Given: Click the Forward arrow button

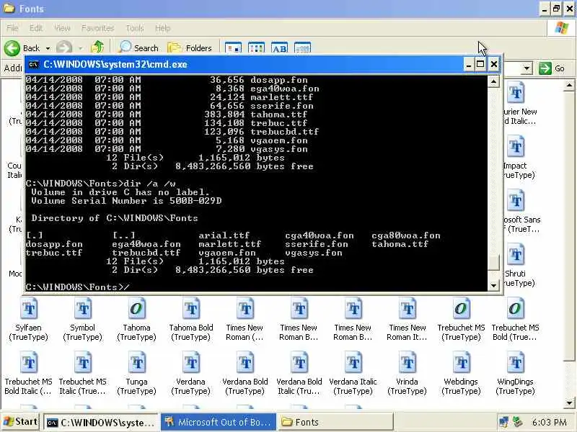Looking at the screenshot, I should click(64, 48).
